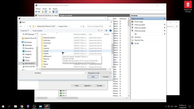Open the Archivo menu

click(38, 9)
